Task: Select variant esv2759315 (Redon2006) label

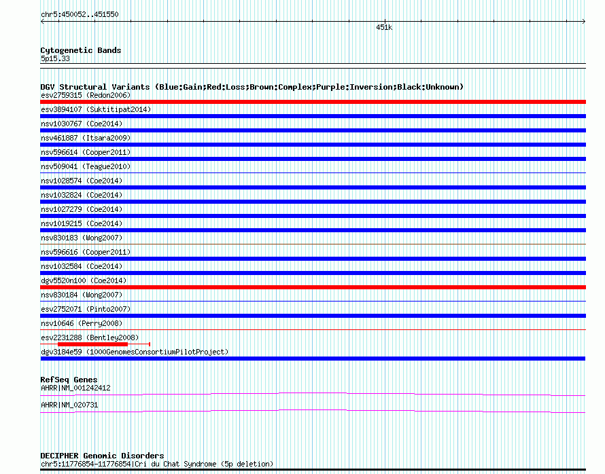Action: [86, 95]
